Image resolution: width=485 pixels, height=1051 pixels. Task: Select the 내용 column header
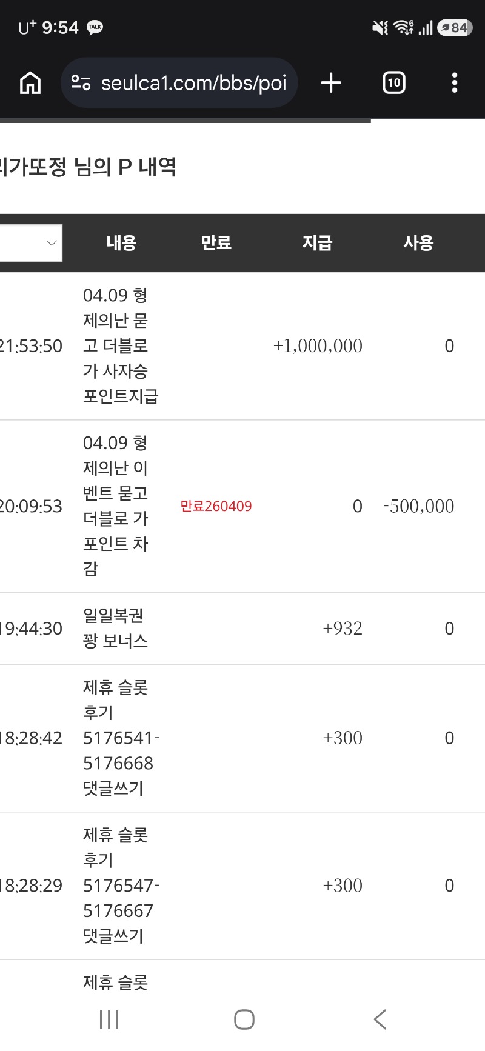[121, 243]
